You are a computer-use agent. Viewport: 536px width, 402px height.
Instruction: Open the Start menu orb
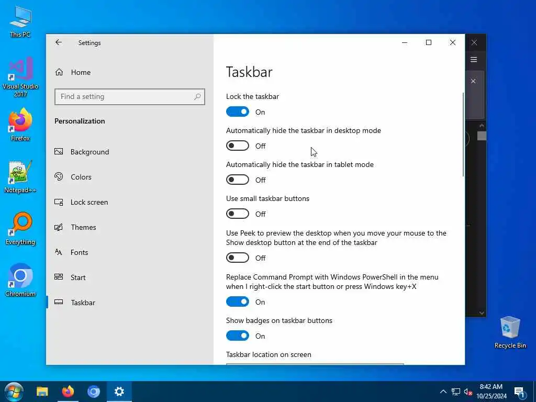coord(14,392)
